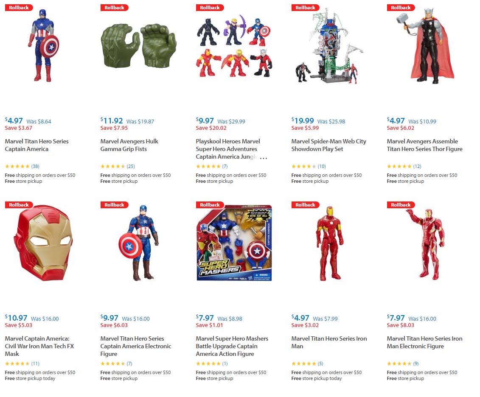
Task: Click the Rollback badge on Iron Man Tech FX Mask
Action: pyautogui.click(x=19, y=204)
